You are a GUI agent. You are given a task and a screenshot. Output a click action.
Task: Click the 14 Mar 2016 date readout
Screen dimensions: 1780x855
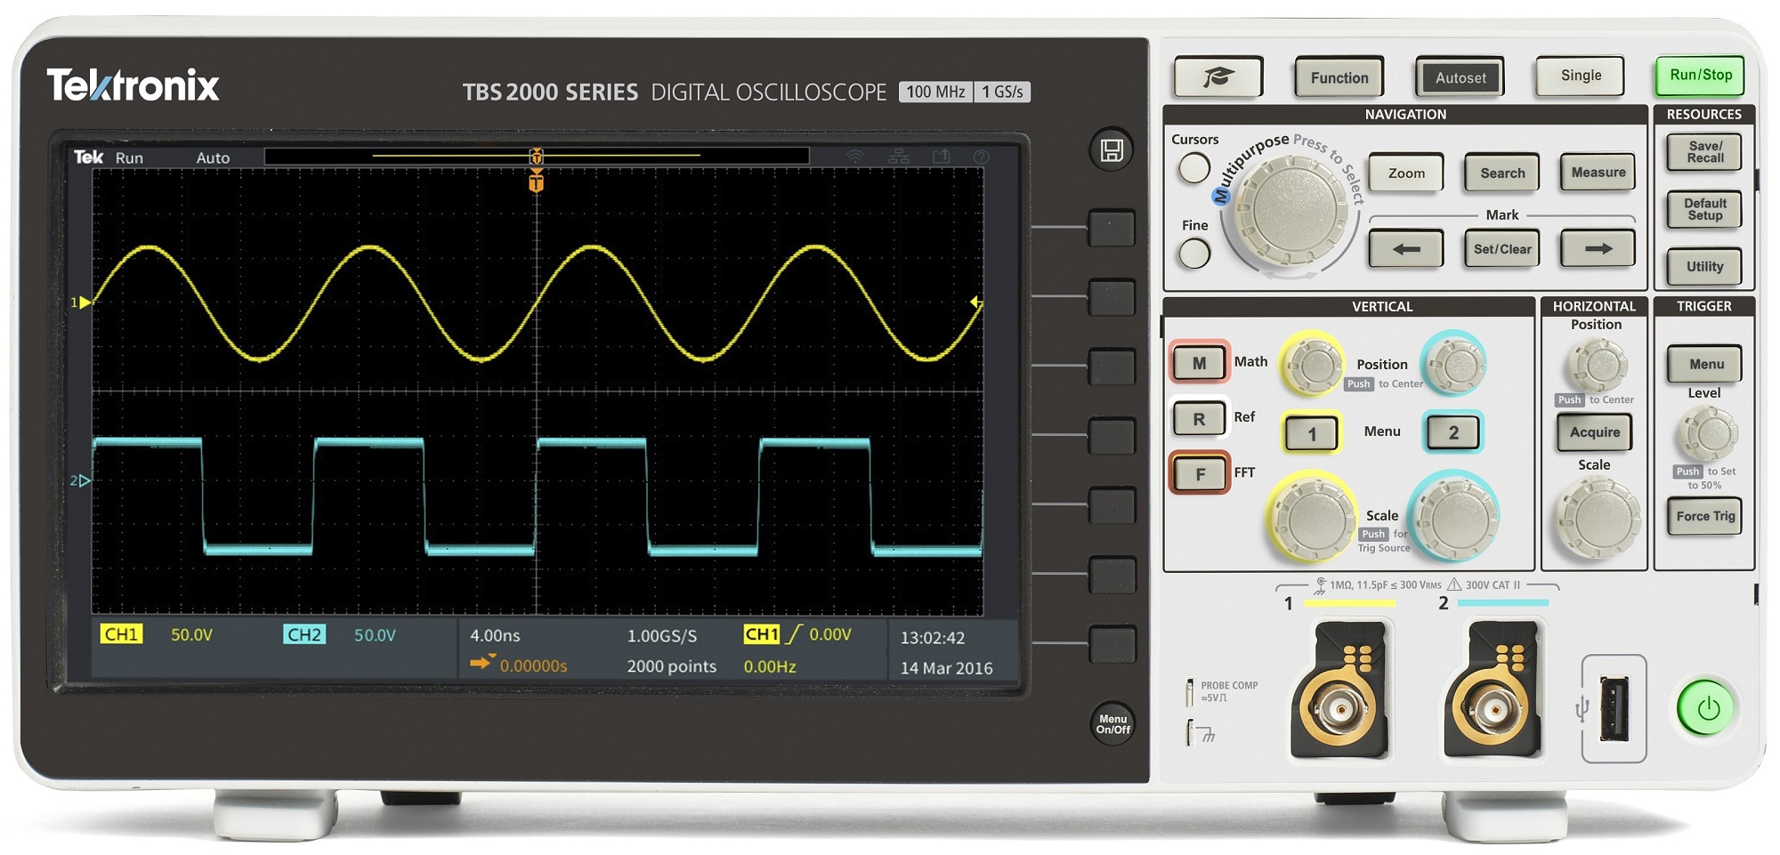click(x=946, y=668)
